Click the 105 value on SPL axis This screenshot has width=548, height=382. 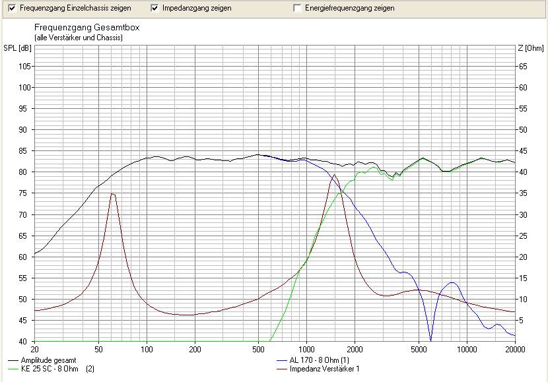[x=24, y=67]
